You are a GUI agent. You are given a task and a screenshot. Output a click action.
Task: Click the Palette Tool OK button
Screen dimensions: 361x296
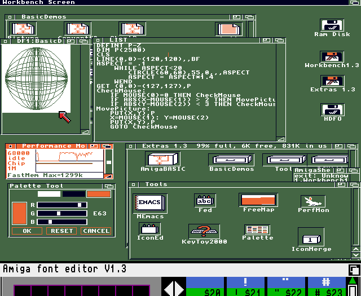coord(27,231)
